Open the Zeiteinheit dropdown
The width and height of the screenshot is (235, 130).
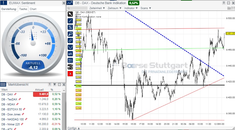(x=97, y=8)
